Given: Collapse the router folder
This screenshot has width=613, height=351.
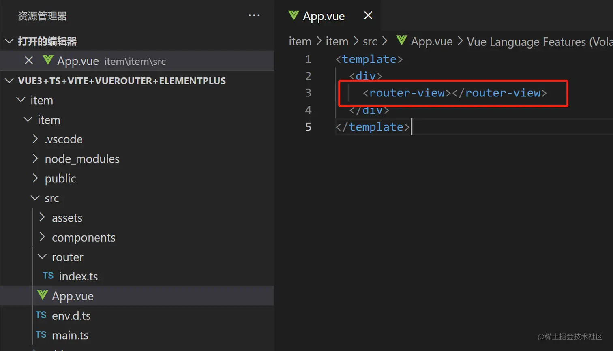Looking at the screenshot, I should click(42, 257).
